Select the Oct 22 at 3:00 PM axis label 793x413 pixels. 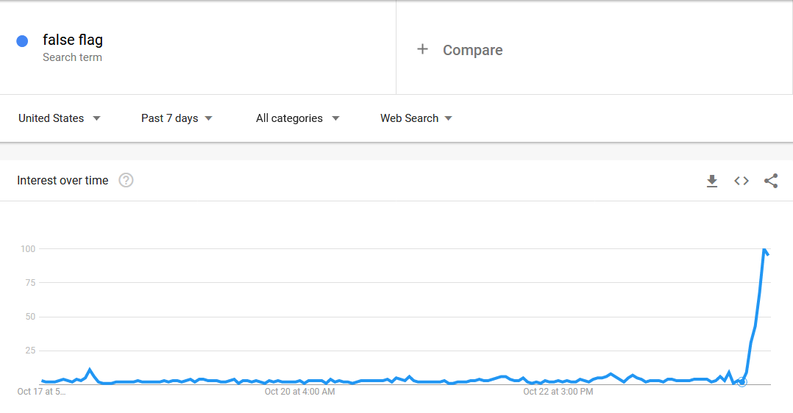(558, 392)
